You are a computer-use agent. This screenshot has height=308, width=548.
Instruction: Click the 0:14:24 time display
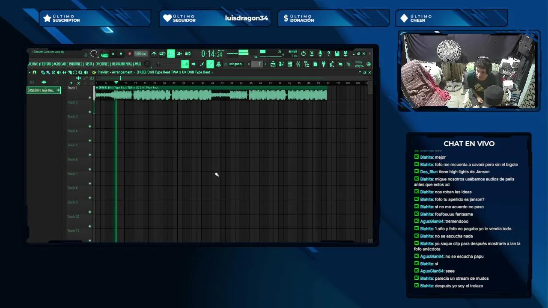[x=212, y=54]
